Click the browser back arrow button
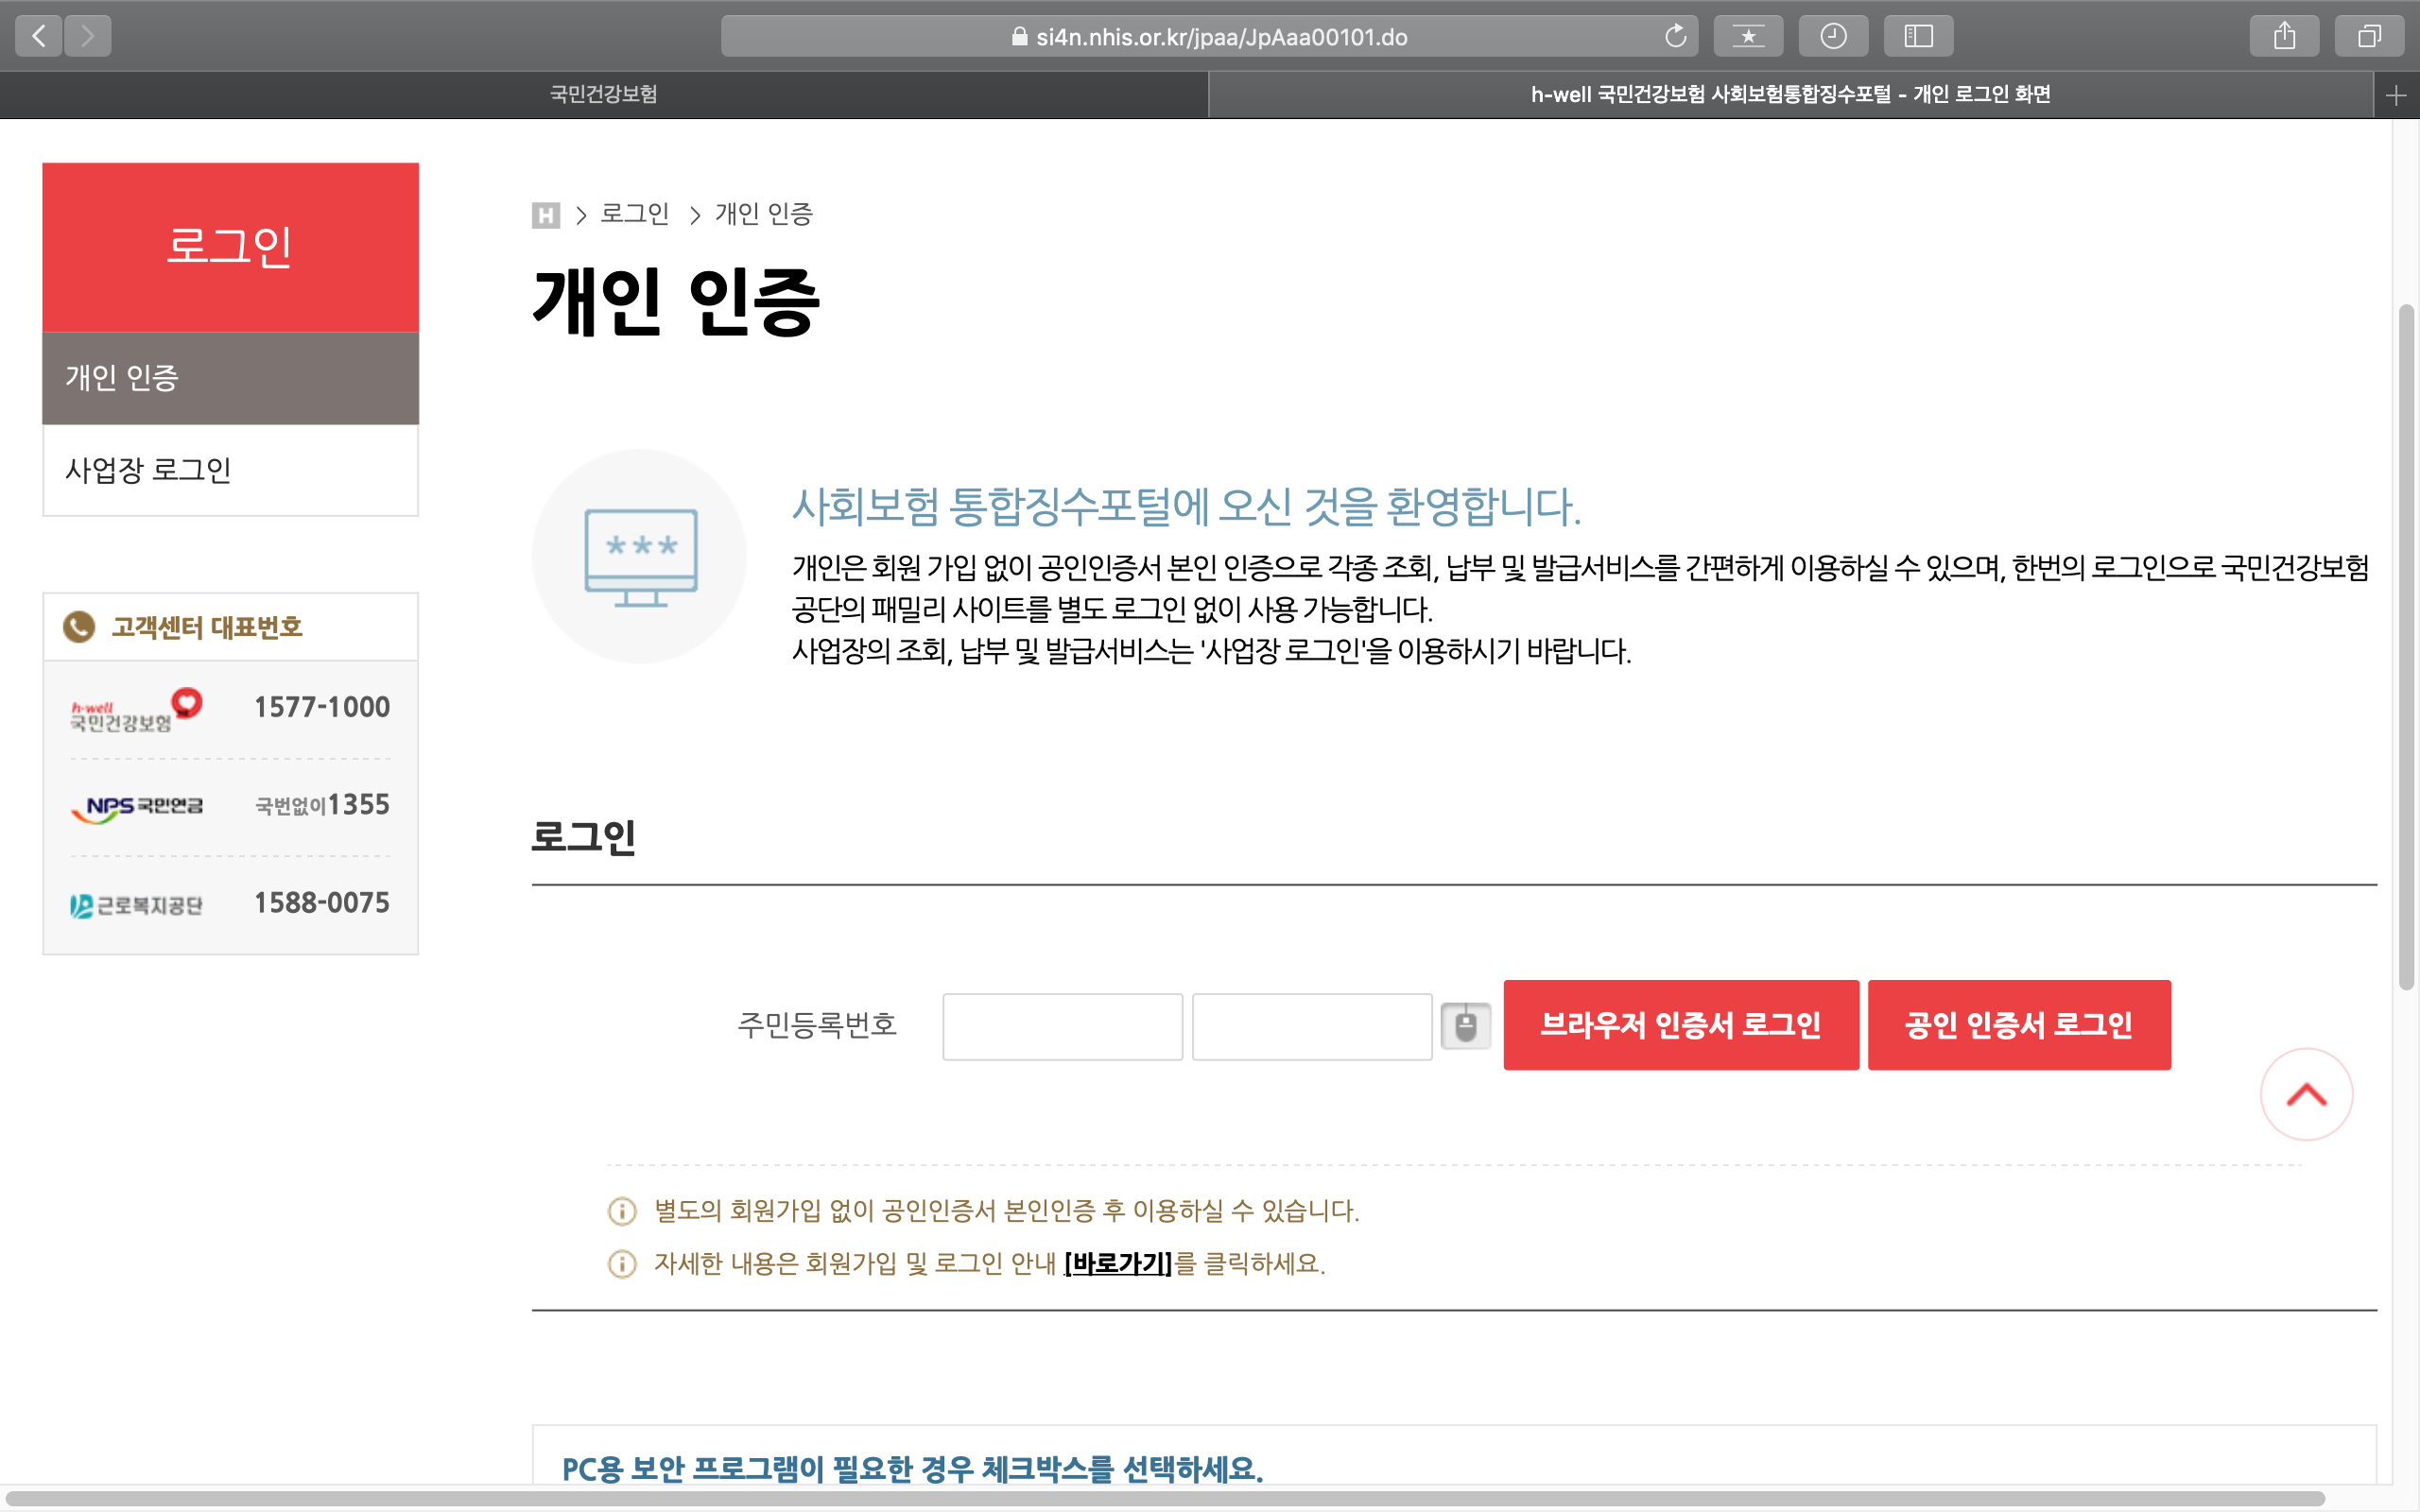The height and width of the screenshot is (1512, 2420). tap(39, 37)
